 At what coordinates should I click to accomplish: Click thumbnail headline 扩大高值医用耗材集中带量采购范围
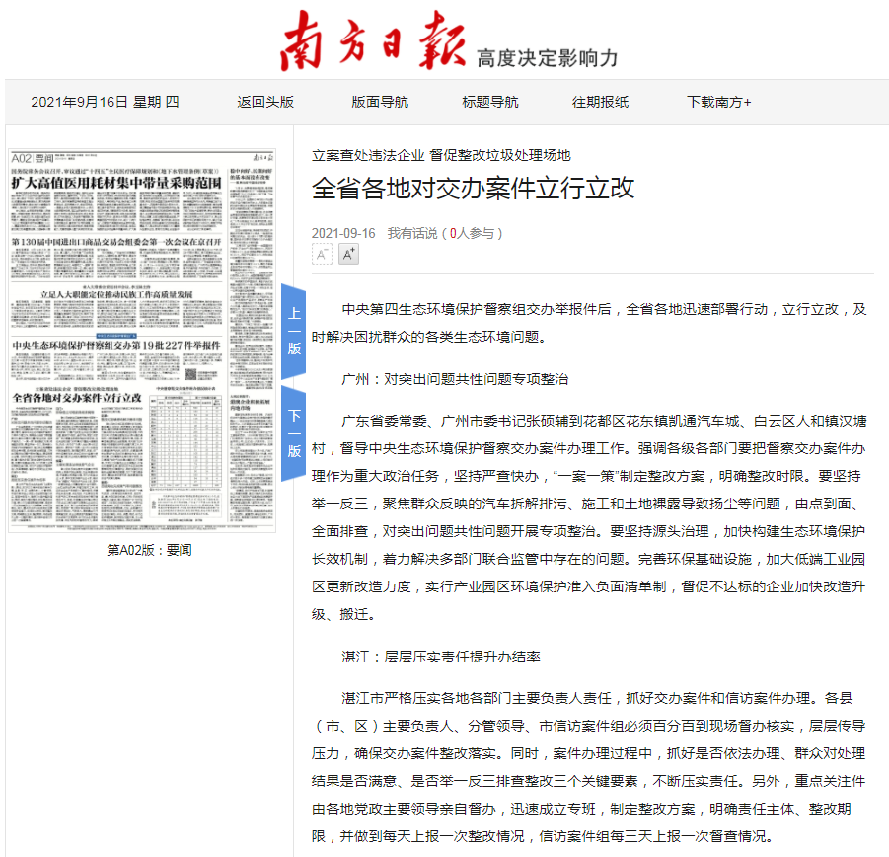tap(115, 184)
